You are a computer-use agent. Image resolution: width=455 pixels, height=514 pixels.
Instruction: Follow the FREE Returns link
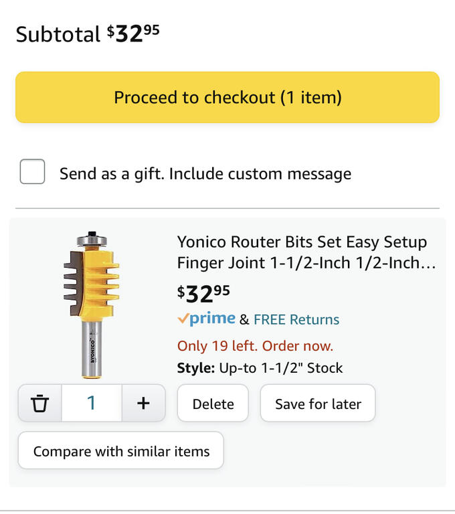point(296,320)
